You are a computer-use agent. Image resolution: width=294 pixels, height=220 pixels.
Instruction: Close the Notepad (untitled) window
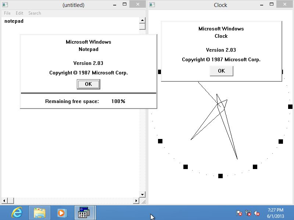pyautogui.click(x=137, y=4)
